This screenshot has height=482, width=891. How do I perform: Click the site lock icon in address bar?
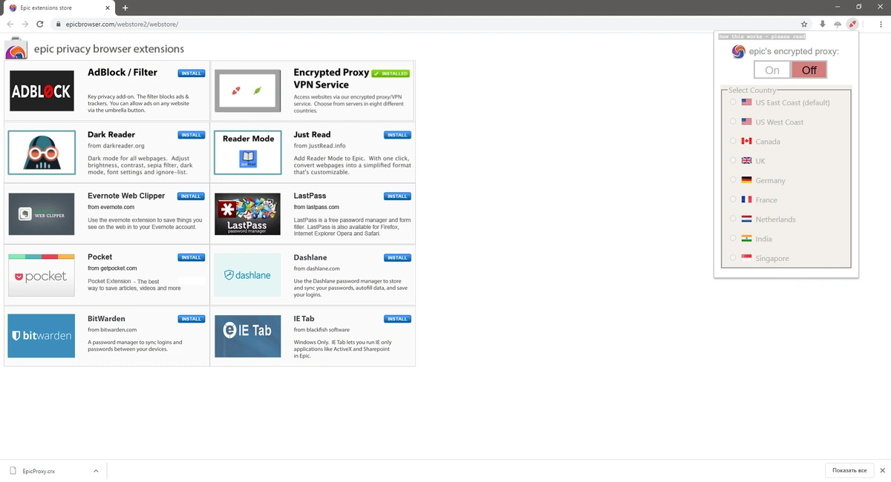[x=58, y=24]
